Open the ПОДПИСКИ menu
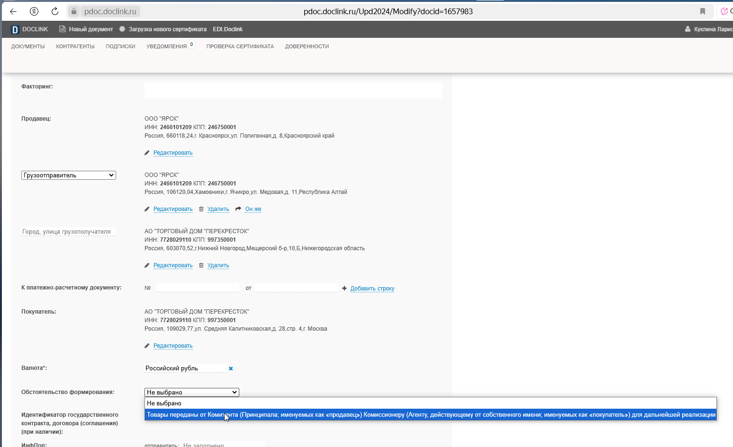The height and width of the screenshot is (447, 733). click(x=120, y=46)
